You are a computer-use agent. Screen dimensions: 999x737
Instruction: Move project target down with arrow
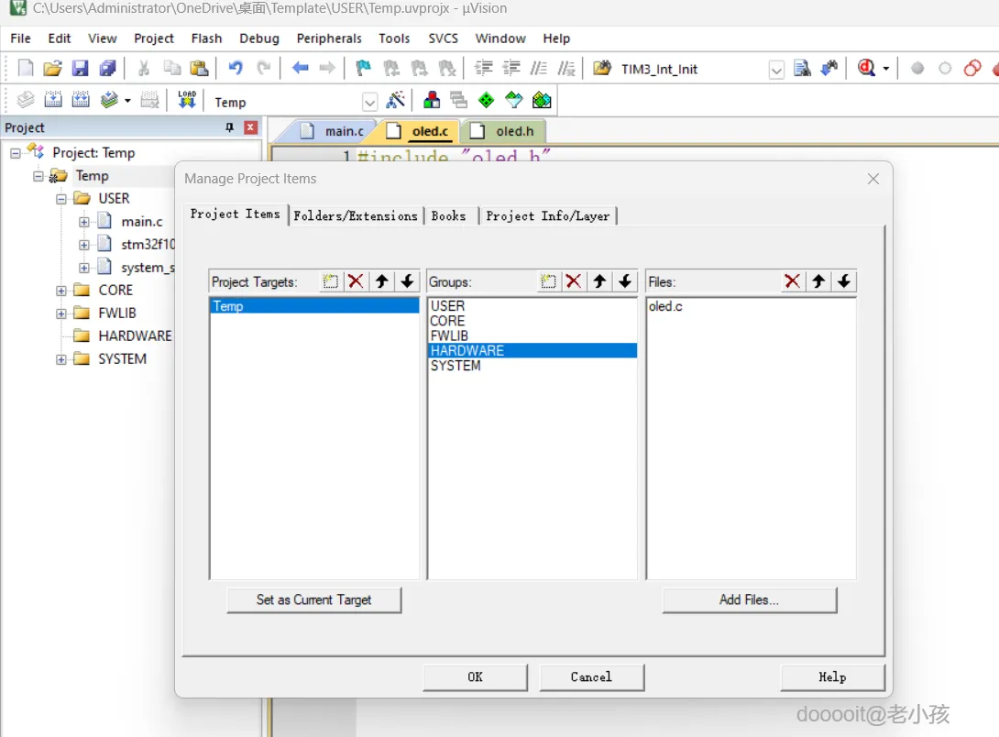pos(408,281)
